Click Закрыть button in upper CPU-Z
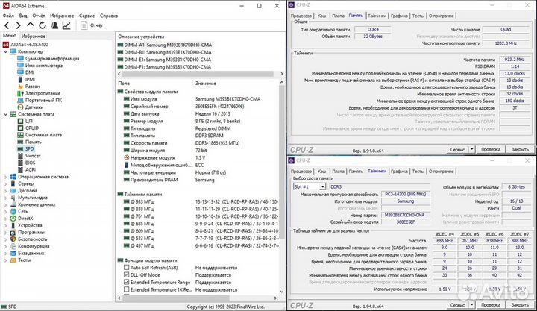The image size is (537, 311). click(520, 149)
